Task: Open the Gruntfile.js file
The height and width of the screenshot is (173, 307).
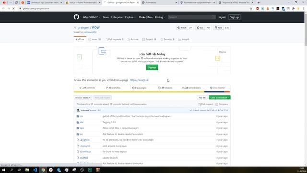Action: (85, 152)
